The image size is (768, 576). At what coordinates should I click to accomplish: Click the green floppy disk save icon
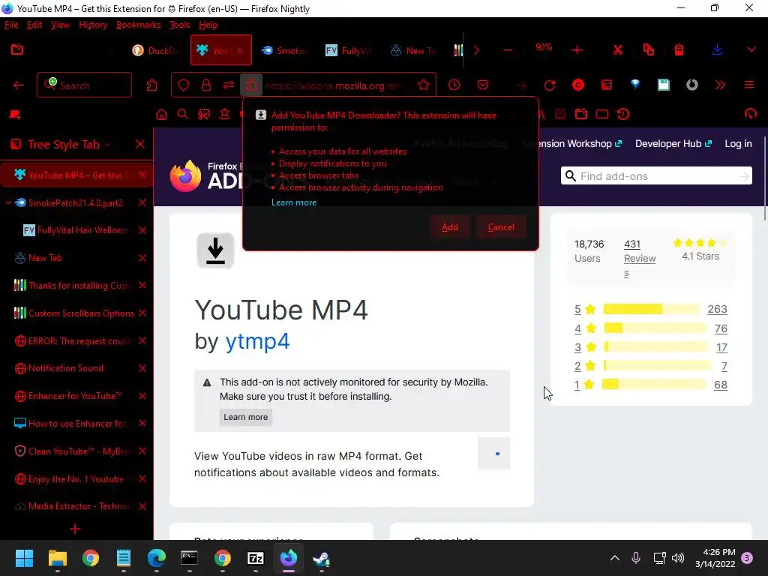[664, 85]
